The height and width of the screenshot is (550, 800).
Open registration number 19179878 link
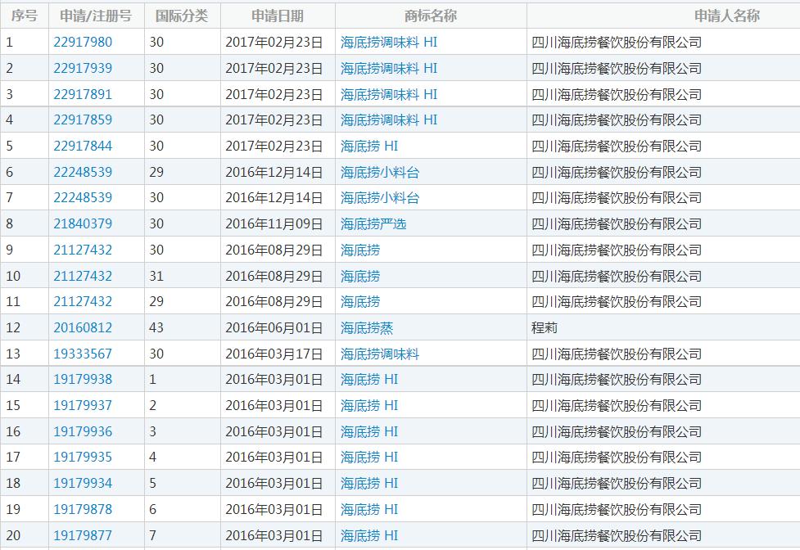coord(83,509)
